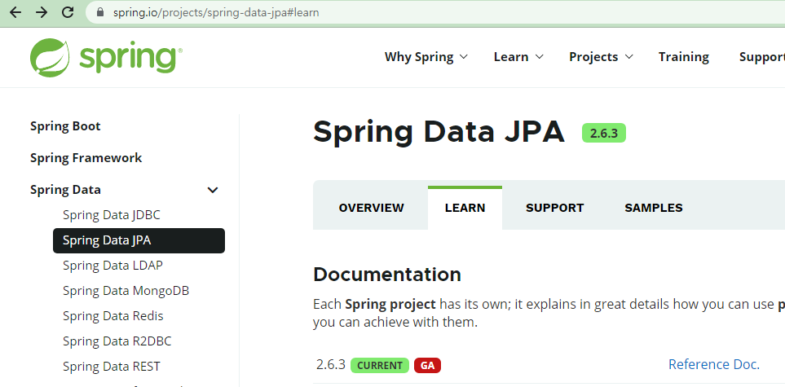
Task: Switch to the SAMPLES tab
Action: (653, 208)
